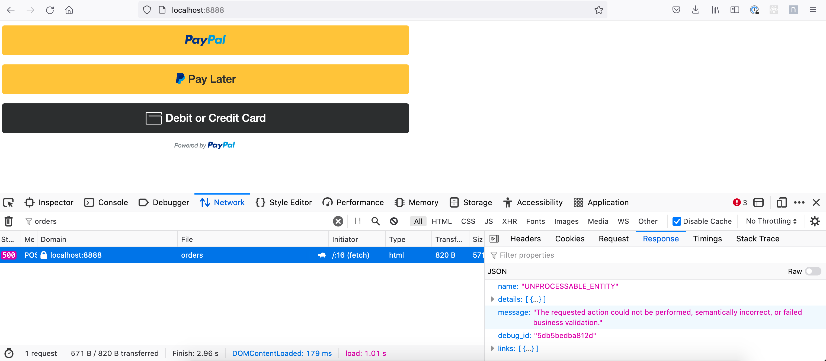Go back with the browser back arrow
Screen dimensions: 826x361
click(11, 10)
